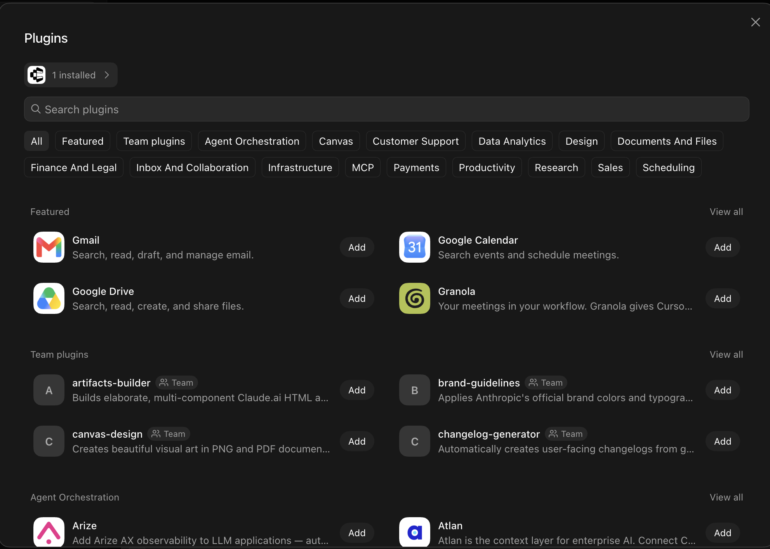Select the Agent Orchestration category filter
The image size is (770, 549).
252,141
